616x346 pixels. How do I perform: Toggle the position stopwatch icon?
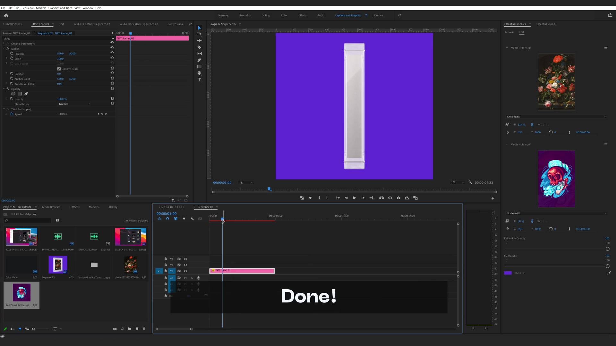[12, 54]
